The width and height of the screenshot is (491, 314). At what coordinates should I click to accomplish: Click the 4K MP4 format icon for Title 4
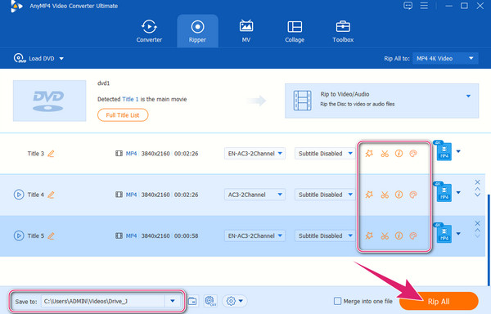pyautogui.click(x=443, y=192)
